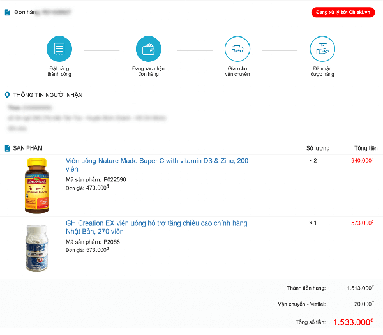Viewport: 383px width, 335px height.
Task: Click the Nature Made Super C bottle thumbnail
Action: point(36,186)
